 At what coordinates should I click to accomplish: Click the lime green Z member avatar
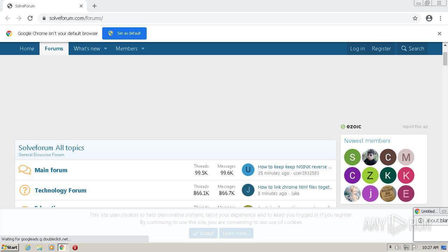click(370, 175)
